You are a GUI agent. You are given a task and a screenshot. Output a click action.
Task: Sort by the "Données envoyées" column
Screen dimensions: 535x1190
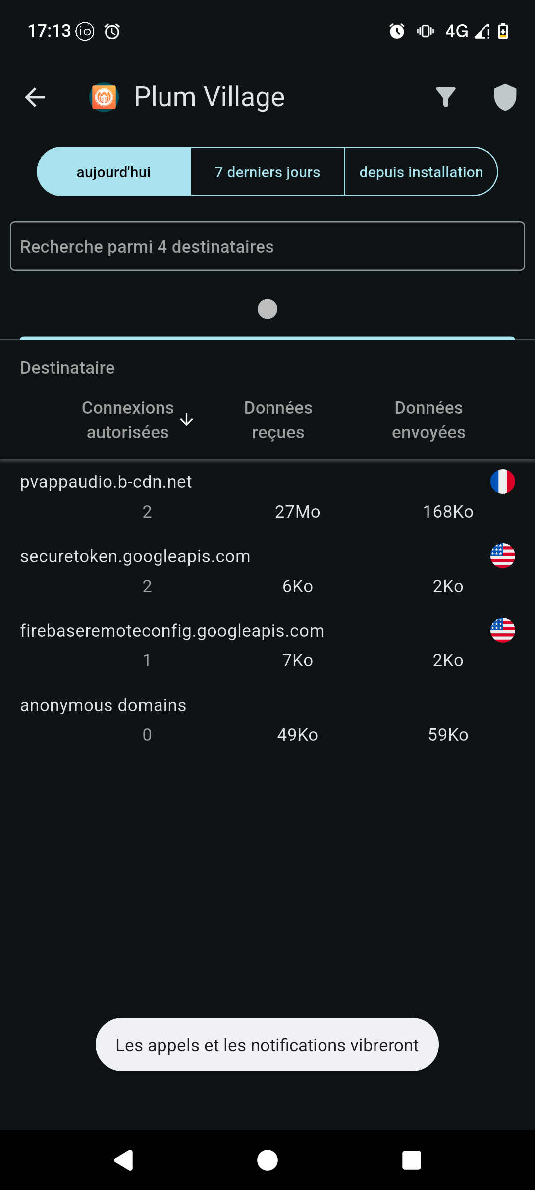point(428,419)
